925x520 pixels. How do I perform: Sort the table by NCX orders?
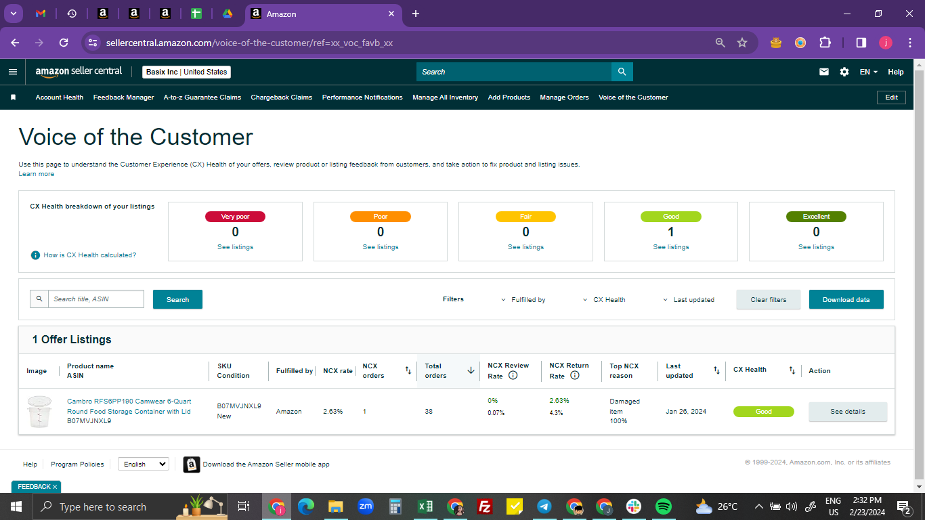408,370
